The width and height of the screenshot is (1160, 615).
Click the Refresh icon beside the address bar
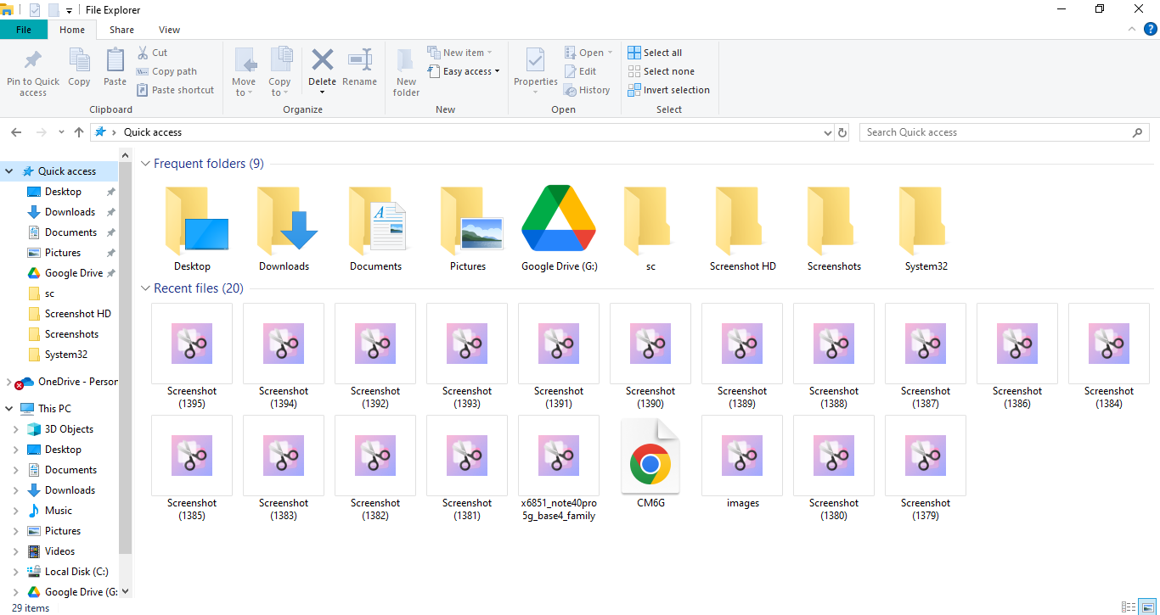point(842,132)
